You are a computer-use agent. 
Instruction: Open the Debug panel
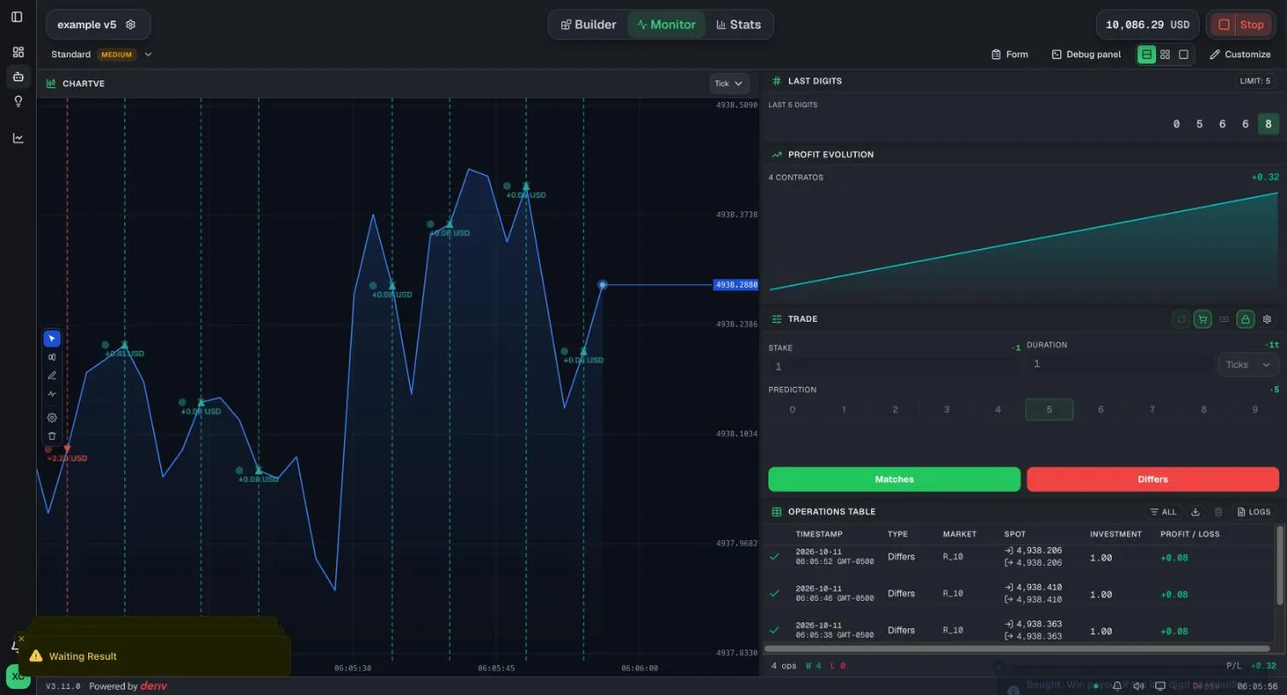[x=1086, y=55]
